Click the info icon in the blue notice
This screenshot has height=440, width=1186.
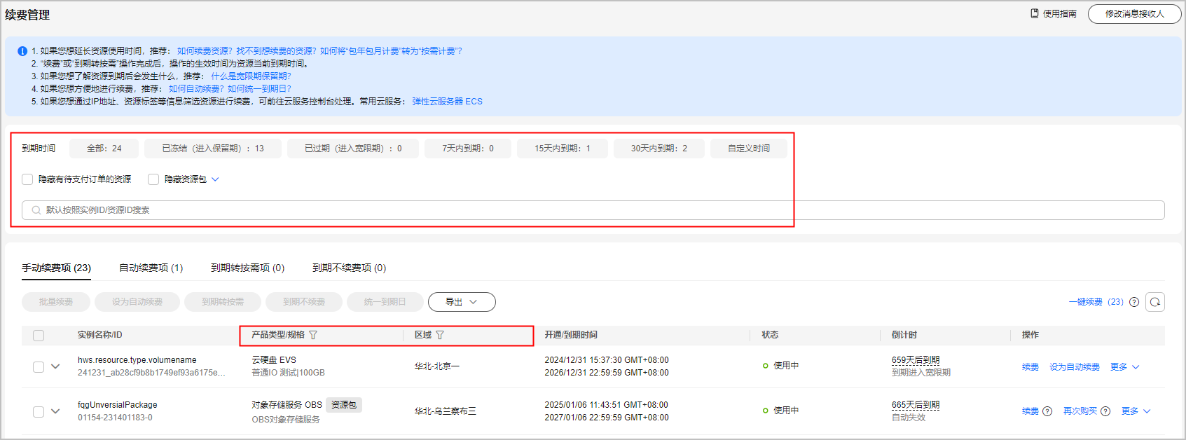point(22,51)
